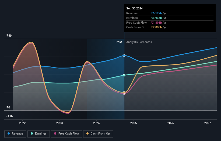Click the pink Free Cash Flow data point
Screen dimensions: 221x141
124,94
